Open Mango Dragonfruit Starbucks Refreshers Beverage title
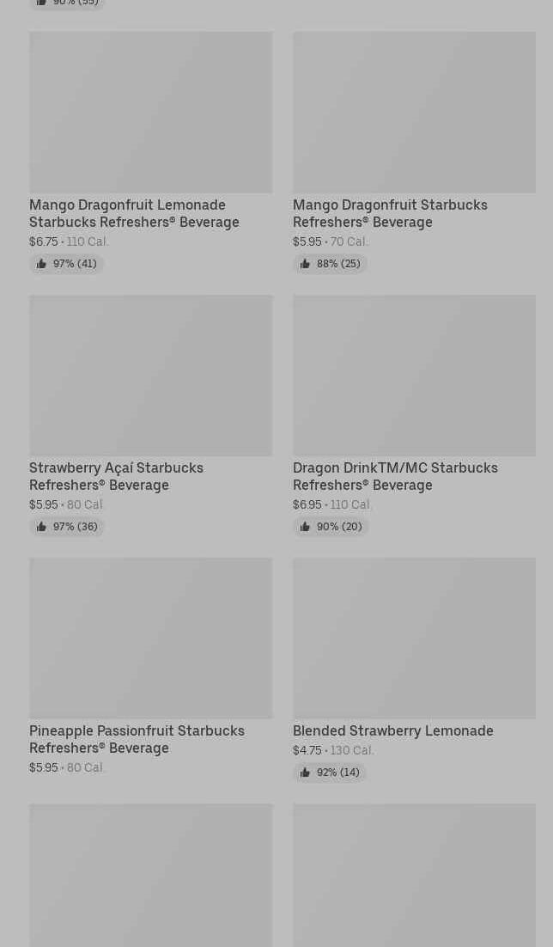The height and width of the screenshot is (947, 553). (x=390, y=213)
